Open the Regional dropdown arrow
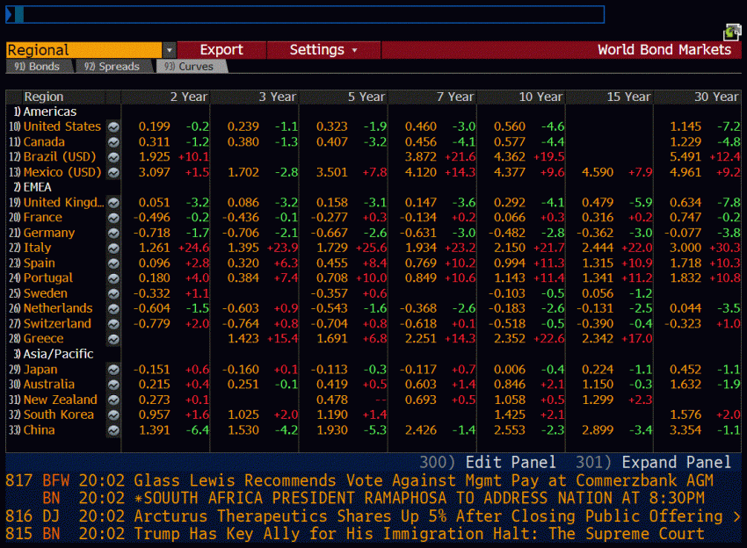Viewport: 747px width, 548px height. coord(169,50)
